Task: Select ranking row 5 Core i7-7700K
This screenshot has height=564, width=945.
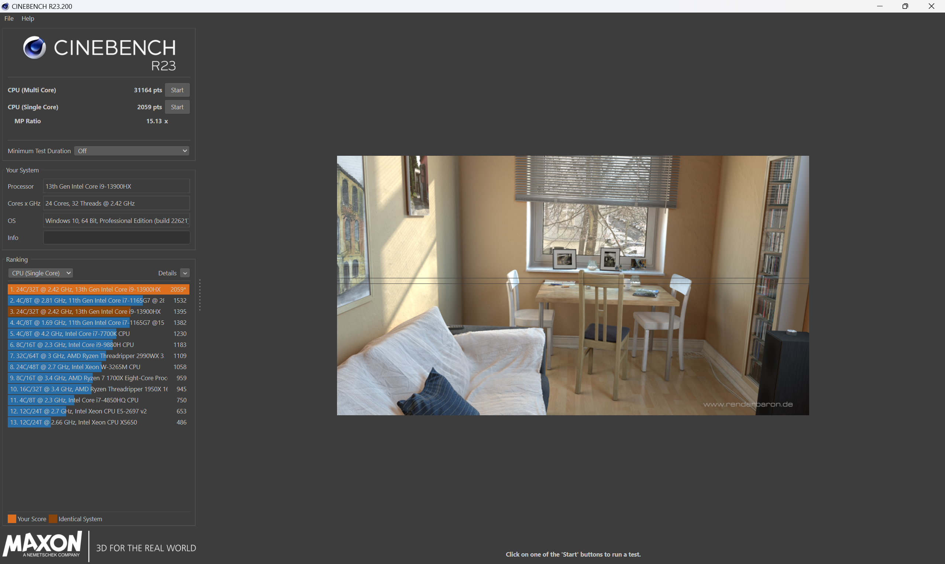Action: pyautogui.click(x=99, y=333)
